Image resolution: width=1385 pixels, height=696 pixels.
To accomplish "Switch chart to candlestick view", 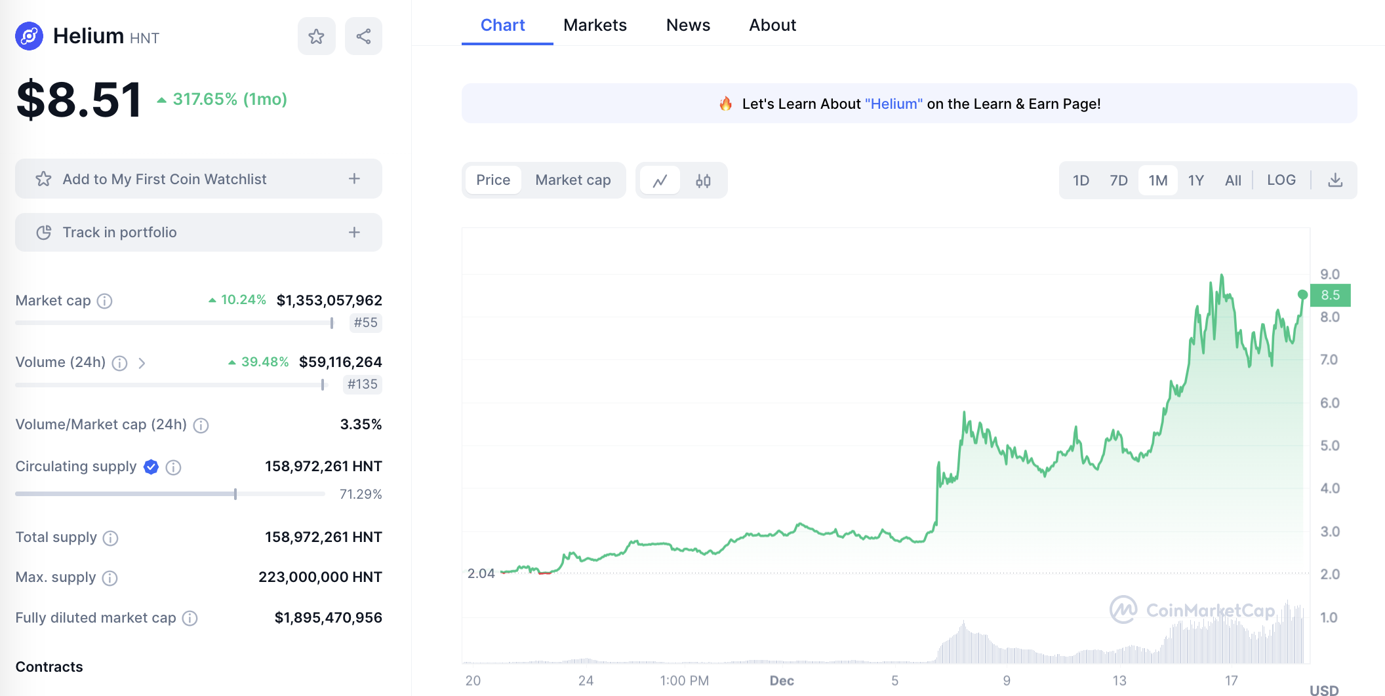I will pyautogui.click(x=703, y=181).
